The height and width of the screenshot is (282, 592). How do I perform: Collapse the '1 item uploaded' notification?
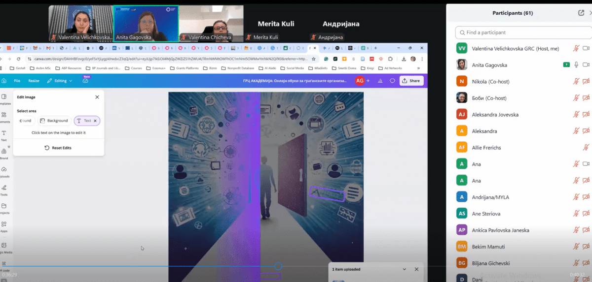point(405,269)
